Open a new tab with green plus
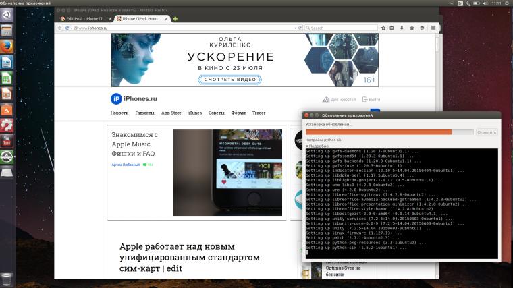513x288 pixels. (175, 19)
